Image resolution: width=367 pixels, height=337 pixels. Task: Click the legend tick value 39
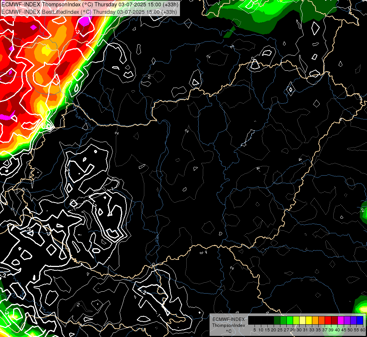tap(331, 330)
